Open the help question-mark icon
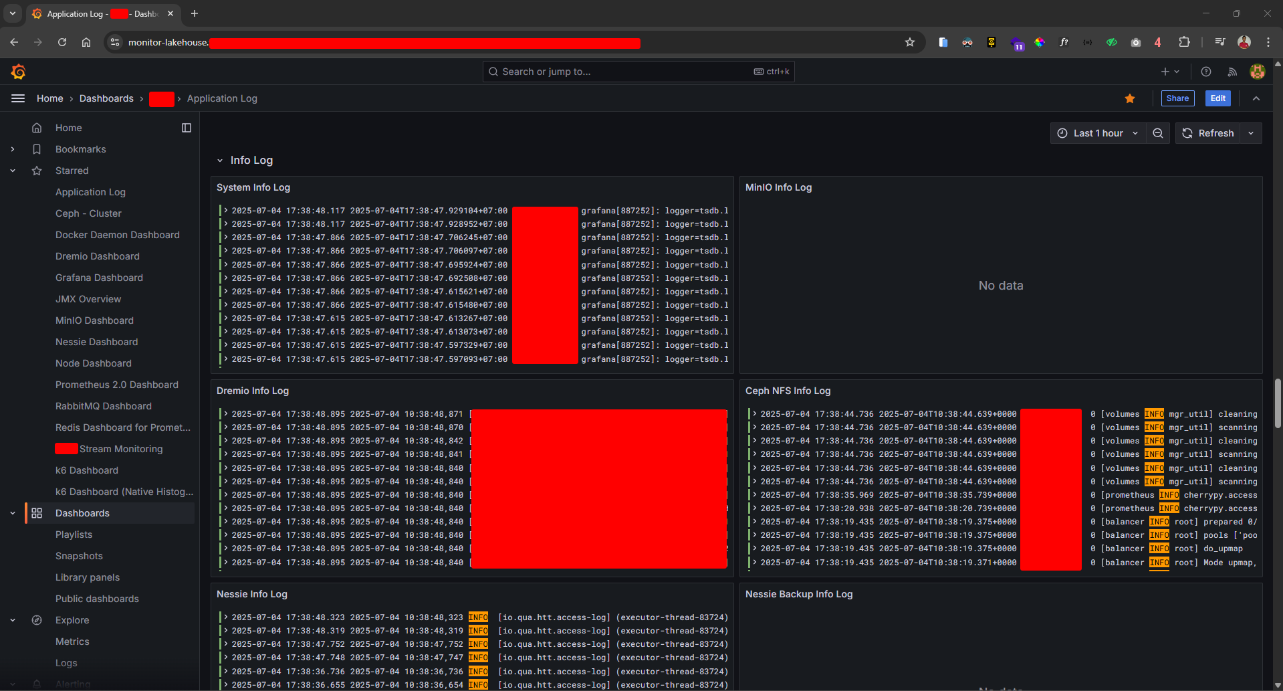 point(1205,72)
